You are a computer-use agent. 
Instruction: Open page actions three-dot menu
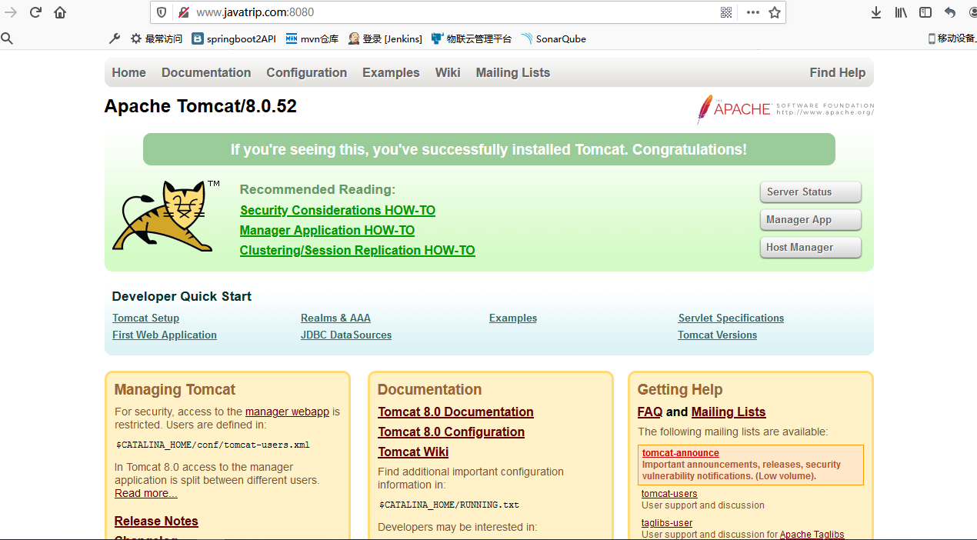tap(753, 12)
